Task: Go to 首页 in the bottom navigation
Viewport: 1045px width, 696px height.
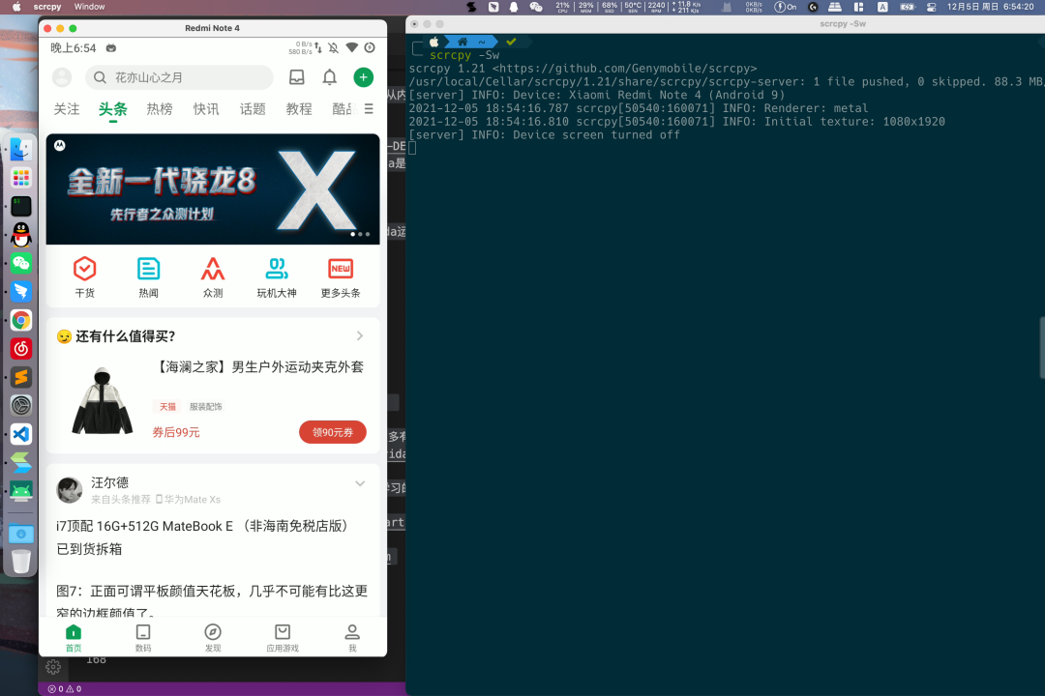Action: coord(74,637)
